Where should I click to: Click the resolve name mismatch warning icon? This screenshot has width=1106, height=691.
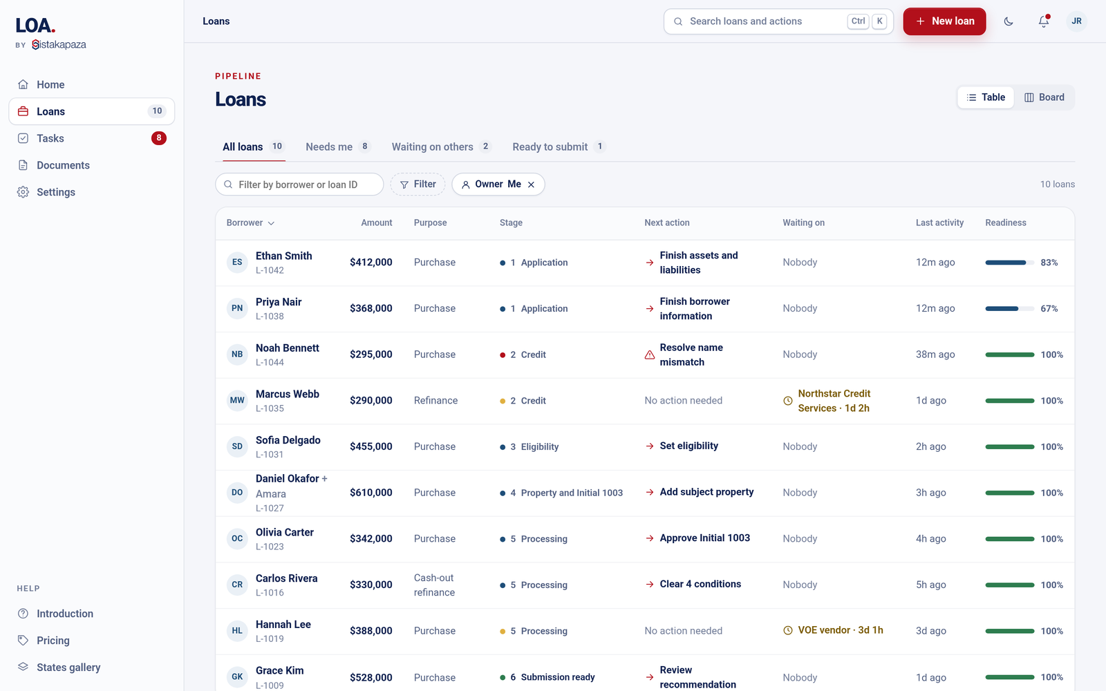pyautogui.click(x=650, y=354)
